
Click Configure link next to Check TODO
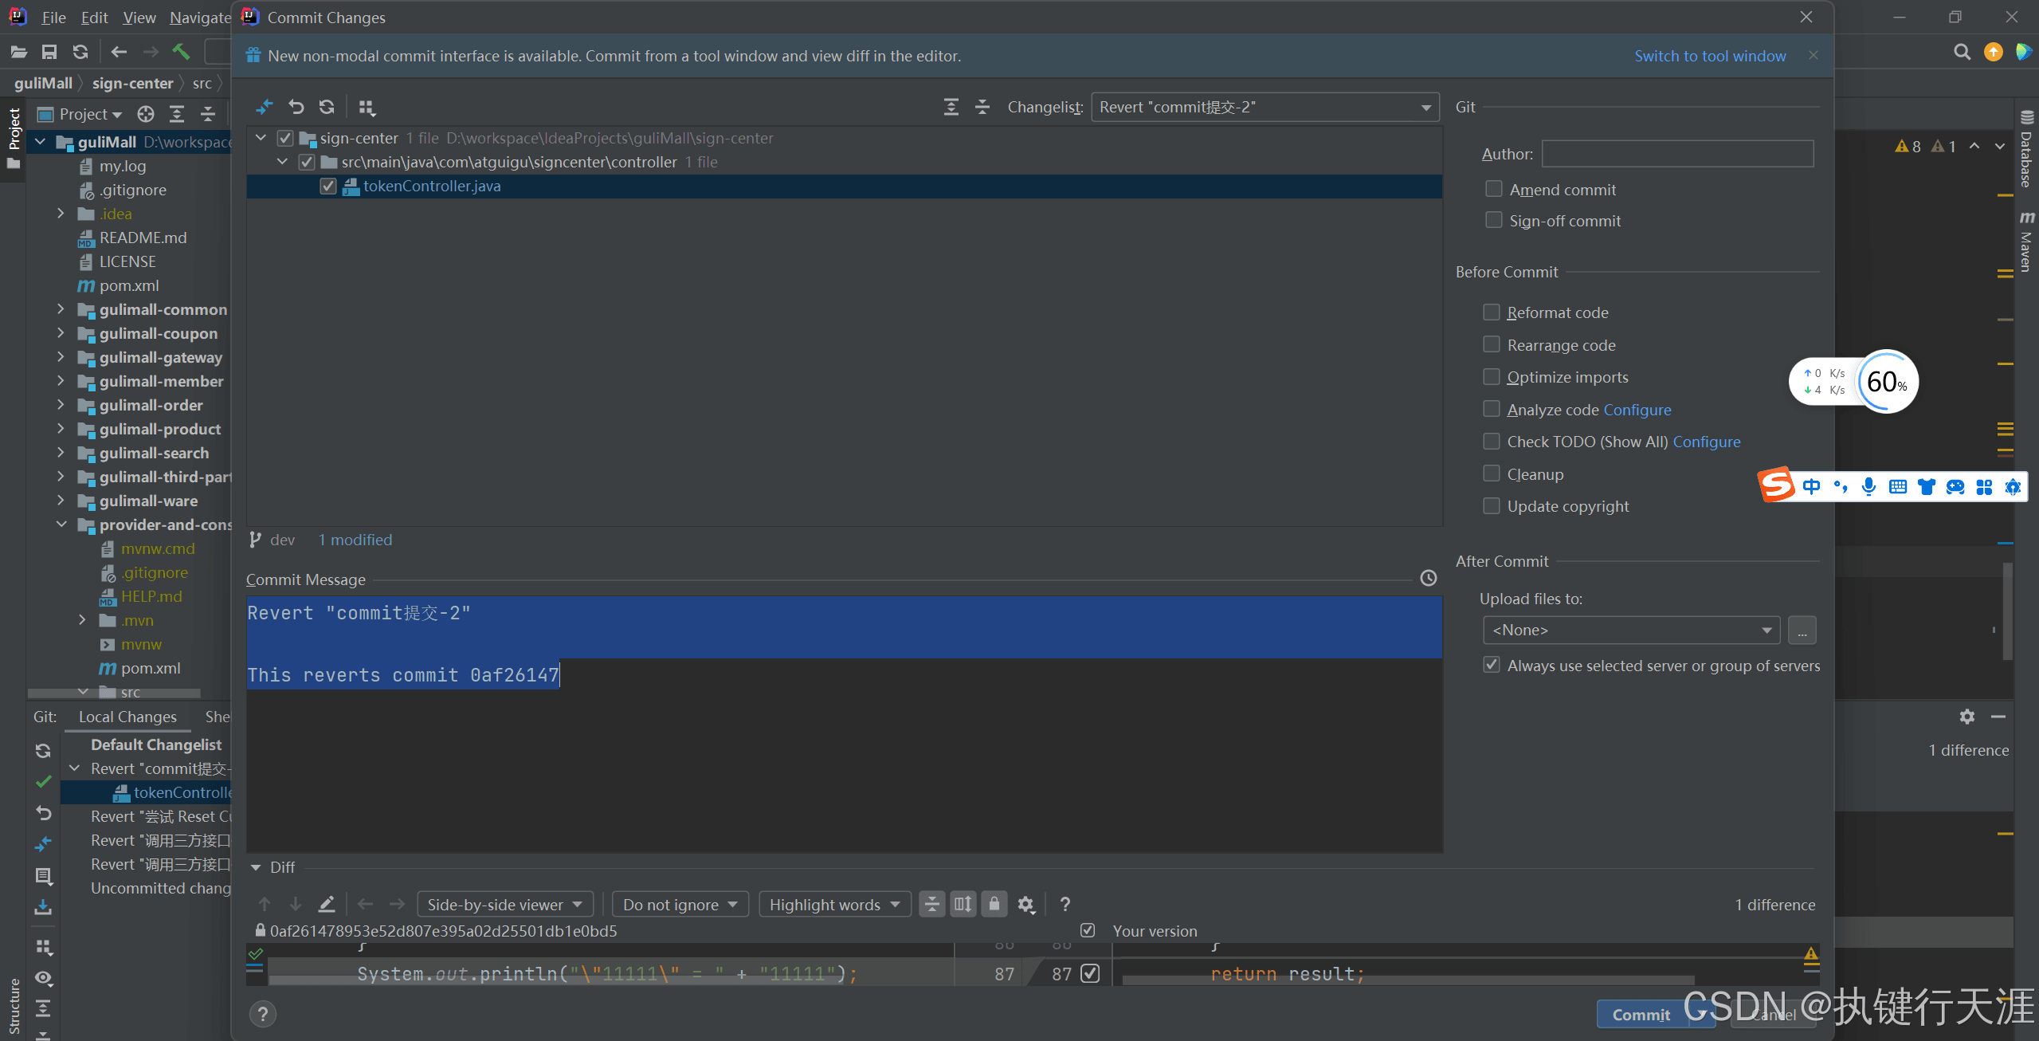tap(1706, 441)
